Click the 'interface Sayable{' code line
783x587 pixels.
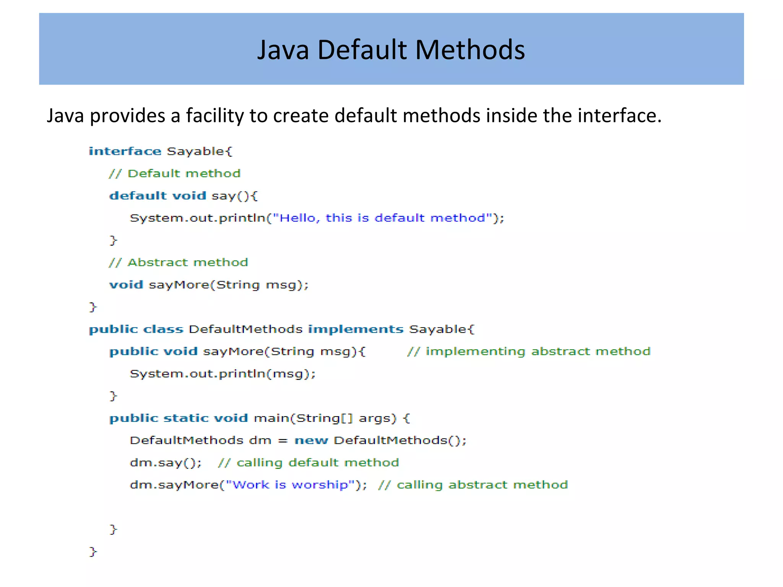click(160, 151)
